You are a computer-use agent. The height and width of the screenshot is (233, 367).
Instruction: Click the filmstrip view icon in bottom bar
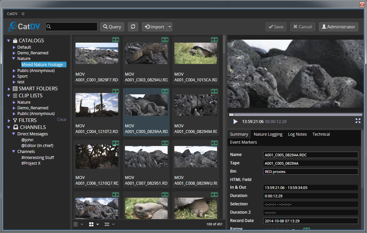tap(107, 224)
